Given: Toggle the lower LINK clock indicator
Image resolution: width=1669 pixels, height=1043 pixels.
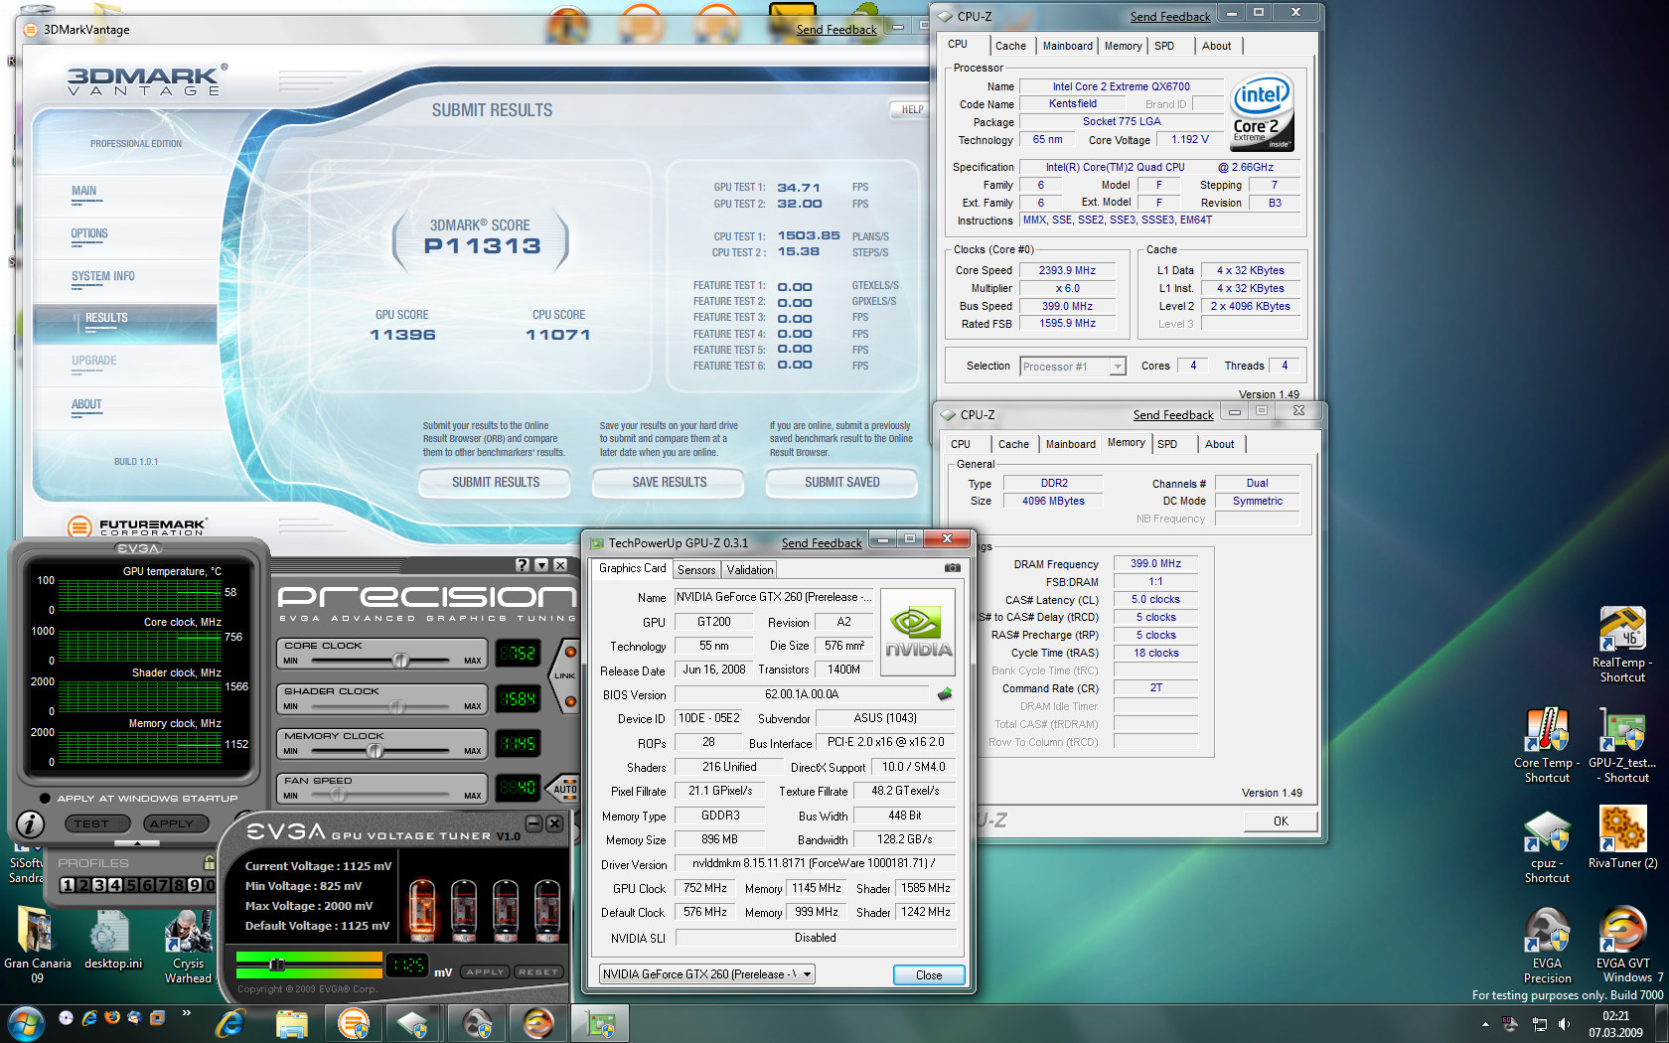Looking at the screenshot, I should (x=570, y=701).
